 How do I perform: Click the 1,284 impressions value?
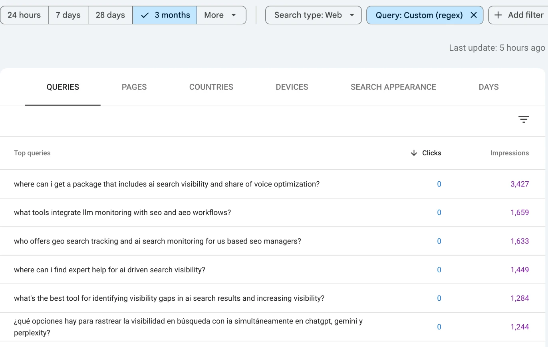[x=520, y=298]
